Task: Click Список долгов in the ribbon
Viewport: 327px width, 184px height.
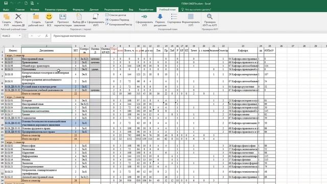Action: point(116,15)
